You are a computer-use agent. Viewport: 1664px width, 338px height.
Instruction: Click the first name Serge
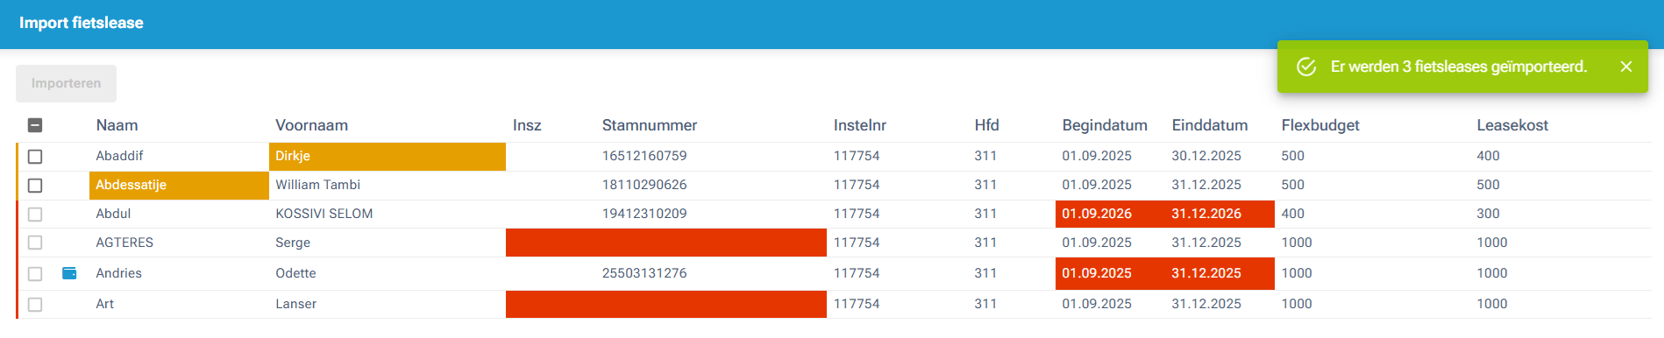point(293,243)
